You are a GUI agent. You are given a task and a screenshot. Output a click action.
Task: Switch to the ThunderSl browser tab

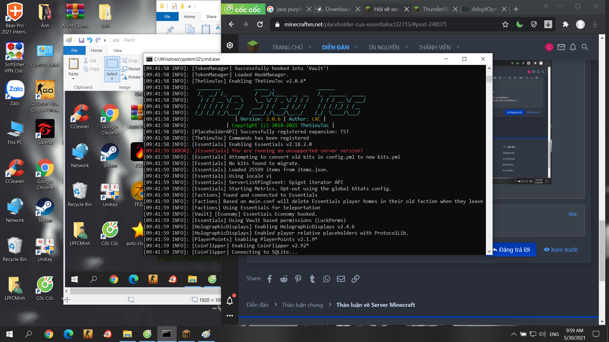click(x=435, y=9)
